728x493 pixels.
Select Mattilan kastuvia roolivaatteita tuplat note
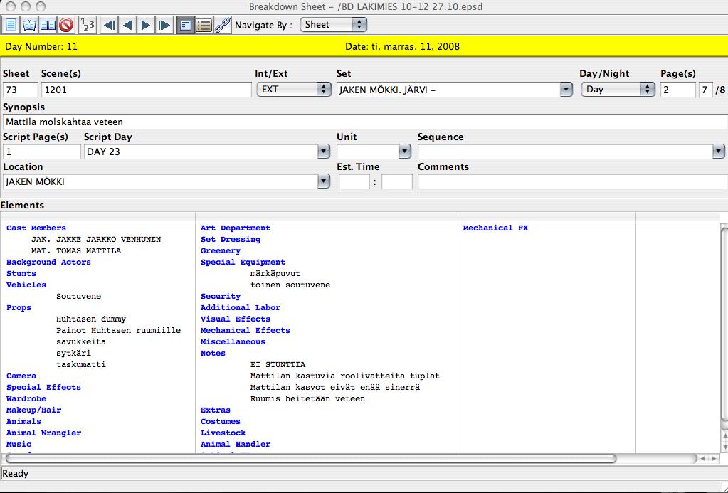pyautogui.click(x=344, y=376)
